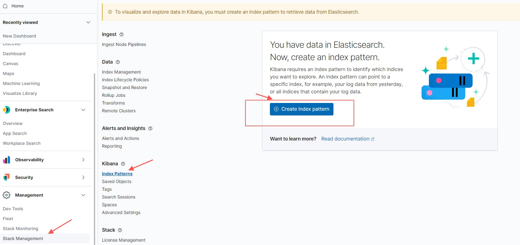Expand the Security section chevron
This screenshot has width=520, height=245.
click(x=83, y=177)
